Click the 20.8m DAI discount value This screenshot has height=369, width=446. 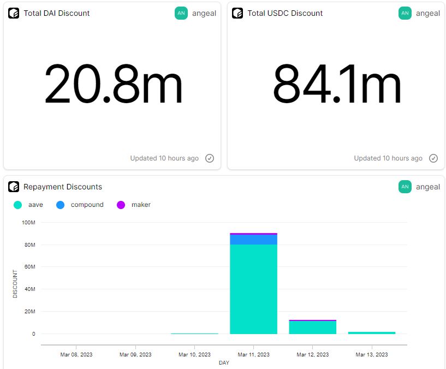click(113, 85)
